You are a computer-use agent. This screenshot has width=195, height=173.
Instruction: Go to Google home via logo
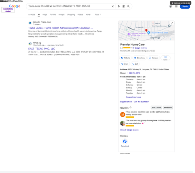(14, 6)
